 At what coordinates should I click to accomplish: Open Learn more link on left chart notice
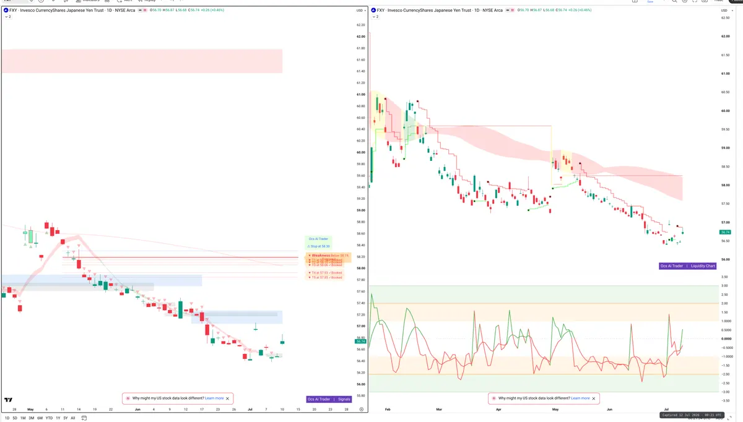[214, 398]
